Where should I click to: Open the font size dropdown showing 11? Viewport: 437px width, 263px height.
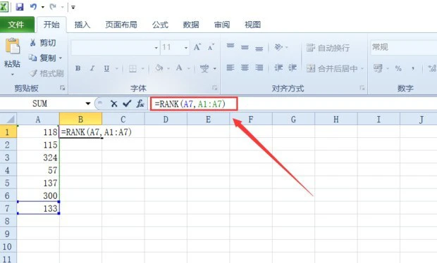tap(186, 48)
